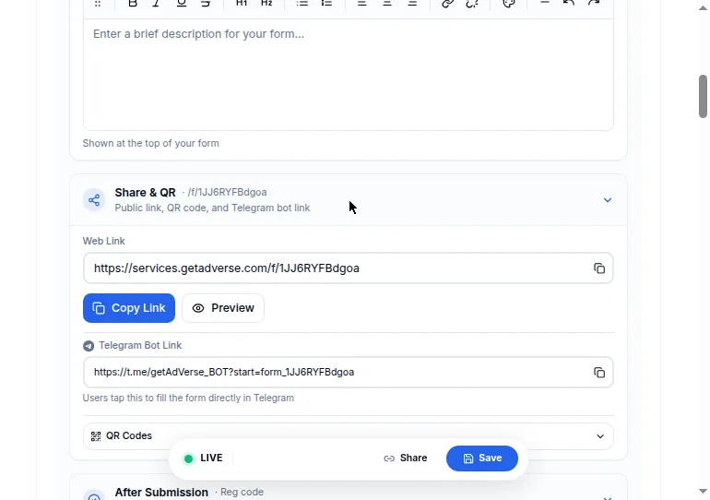Toggle underline formatting in description toolbar
The height and width of the screenshot is (500, 710).
pyautogui.click(x=181, y=4)
